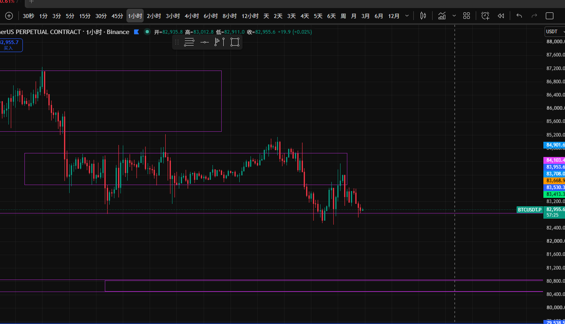
Task: Switch to the 3小时 timeframe
Action: pyautogui.click(x=173, y=16)
